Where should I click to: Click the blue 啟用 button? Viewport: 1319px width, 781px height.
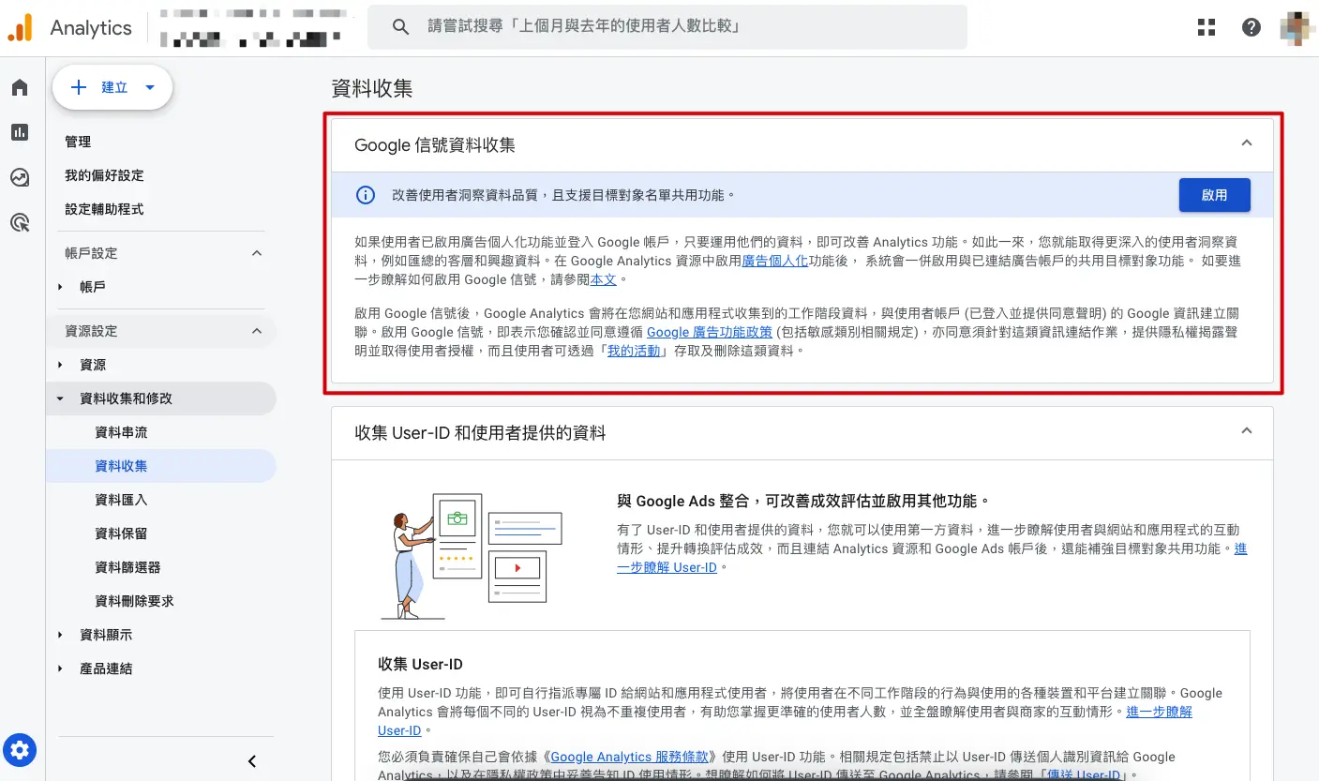click(1214, 195)
